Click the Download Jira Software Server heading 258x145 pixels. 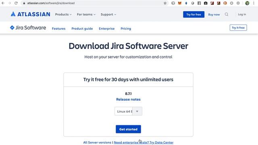click(128, 46)
